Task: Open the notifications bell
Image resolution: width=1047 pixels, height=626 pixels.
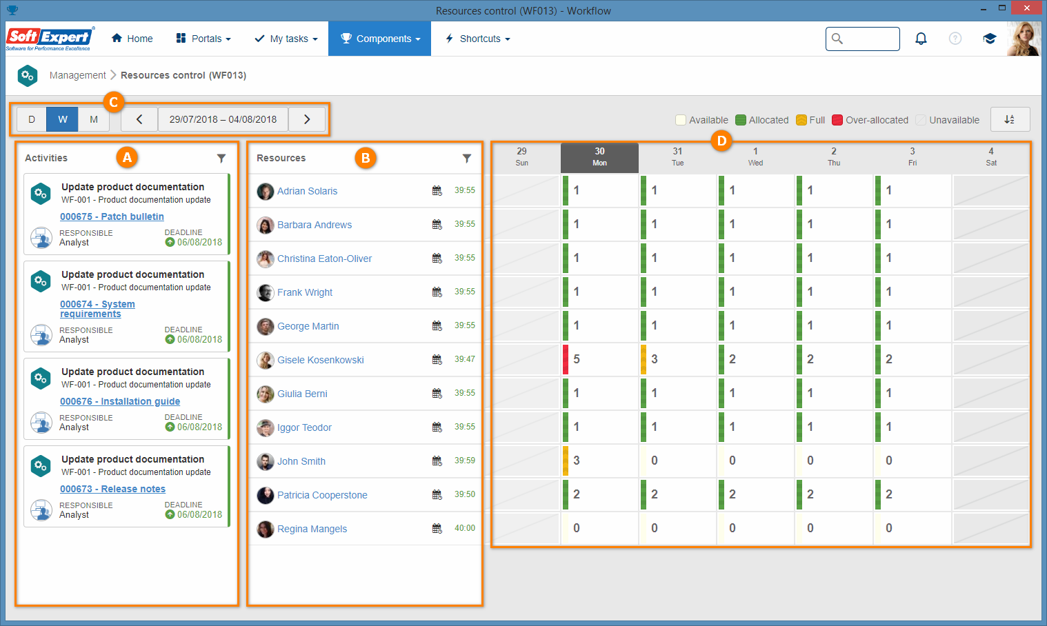Action: tap(921, 39)
